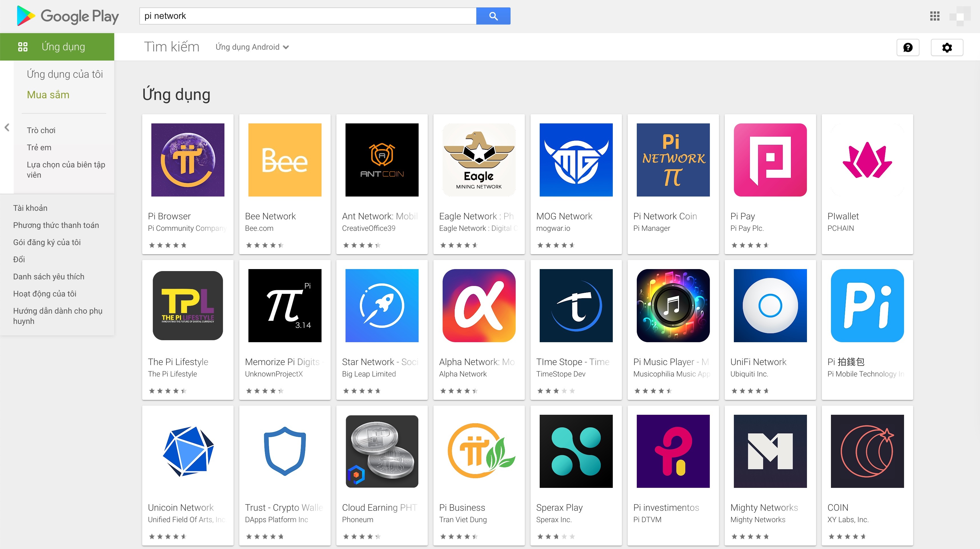980x549 pixels.
Task: Open the Trò chơi sidebar section
Action: (41, 130)
